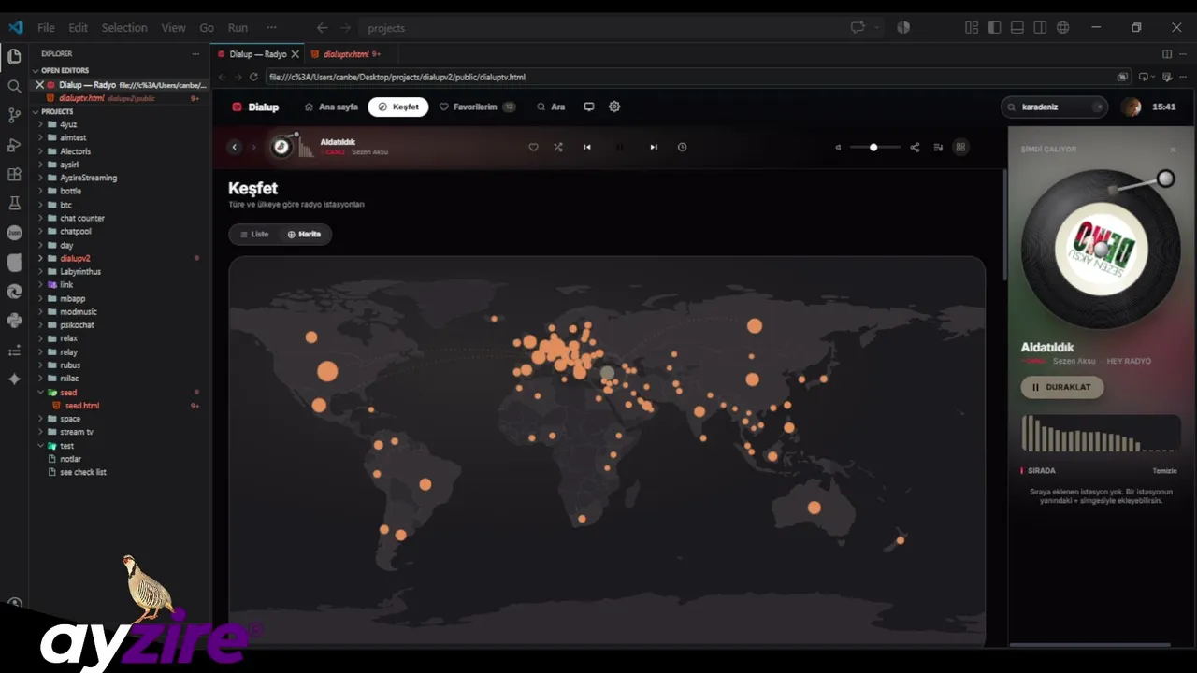
Task: Adjust the volume slider
Action: 875,147
